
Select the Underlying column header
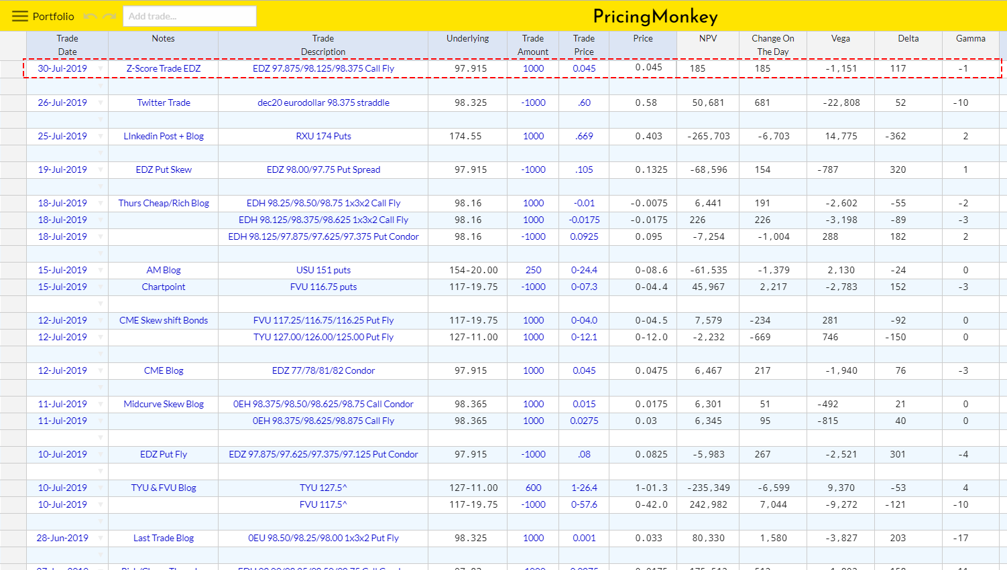(467, 45)
